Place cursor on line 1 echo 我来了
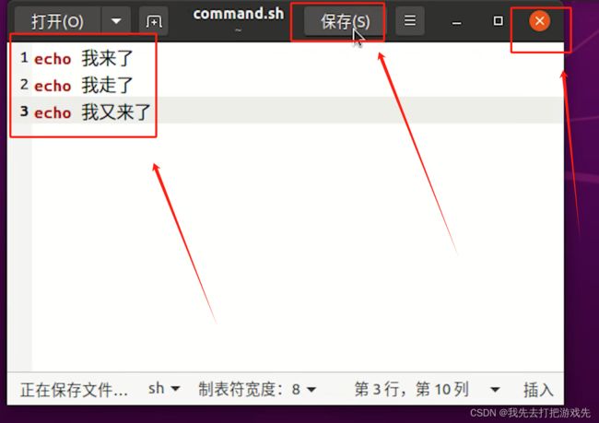This screenshot has height=423, width=599. pos(84,58)
